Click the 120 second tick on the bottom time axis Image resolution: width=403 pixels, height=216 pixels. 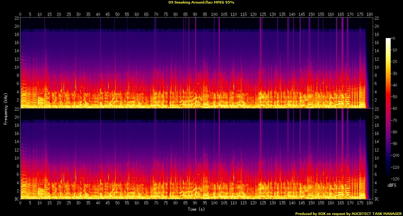pyautogui.click(x=253, y=203)
